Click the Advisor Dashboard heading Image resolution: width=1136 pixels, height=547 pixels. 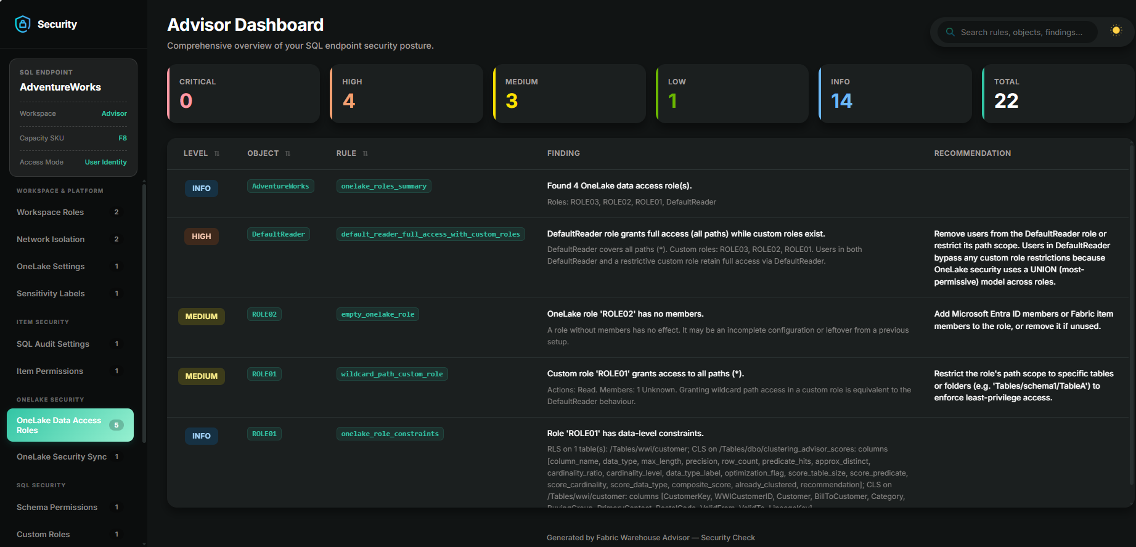(245, 25)
